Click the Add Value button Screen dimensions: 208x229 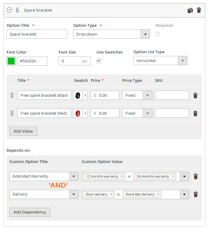click(23, 131)
